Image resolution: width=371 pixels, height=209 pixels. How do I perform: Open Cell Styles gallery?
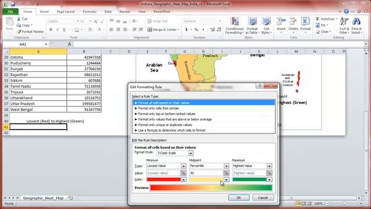click(267, 26)
